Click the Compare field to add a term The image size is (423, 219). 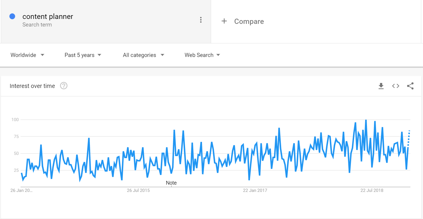pos(249,21)
